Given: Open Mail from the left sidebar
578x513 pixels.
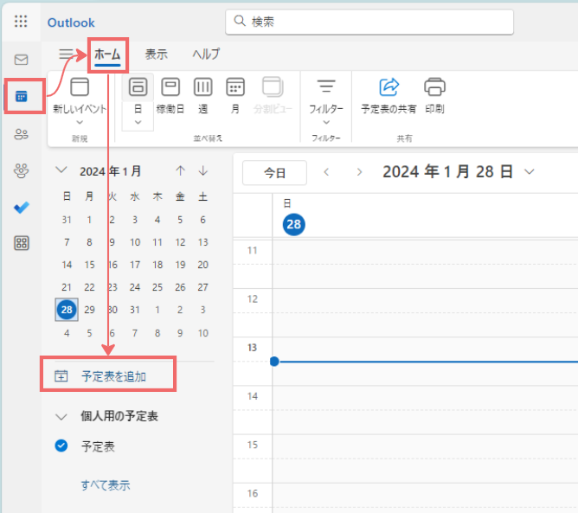Looking at the screenshot, I should 21,60.
